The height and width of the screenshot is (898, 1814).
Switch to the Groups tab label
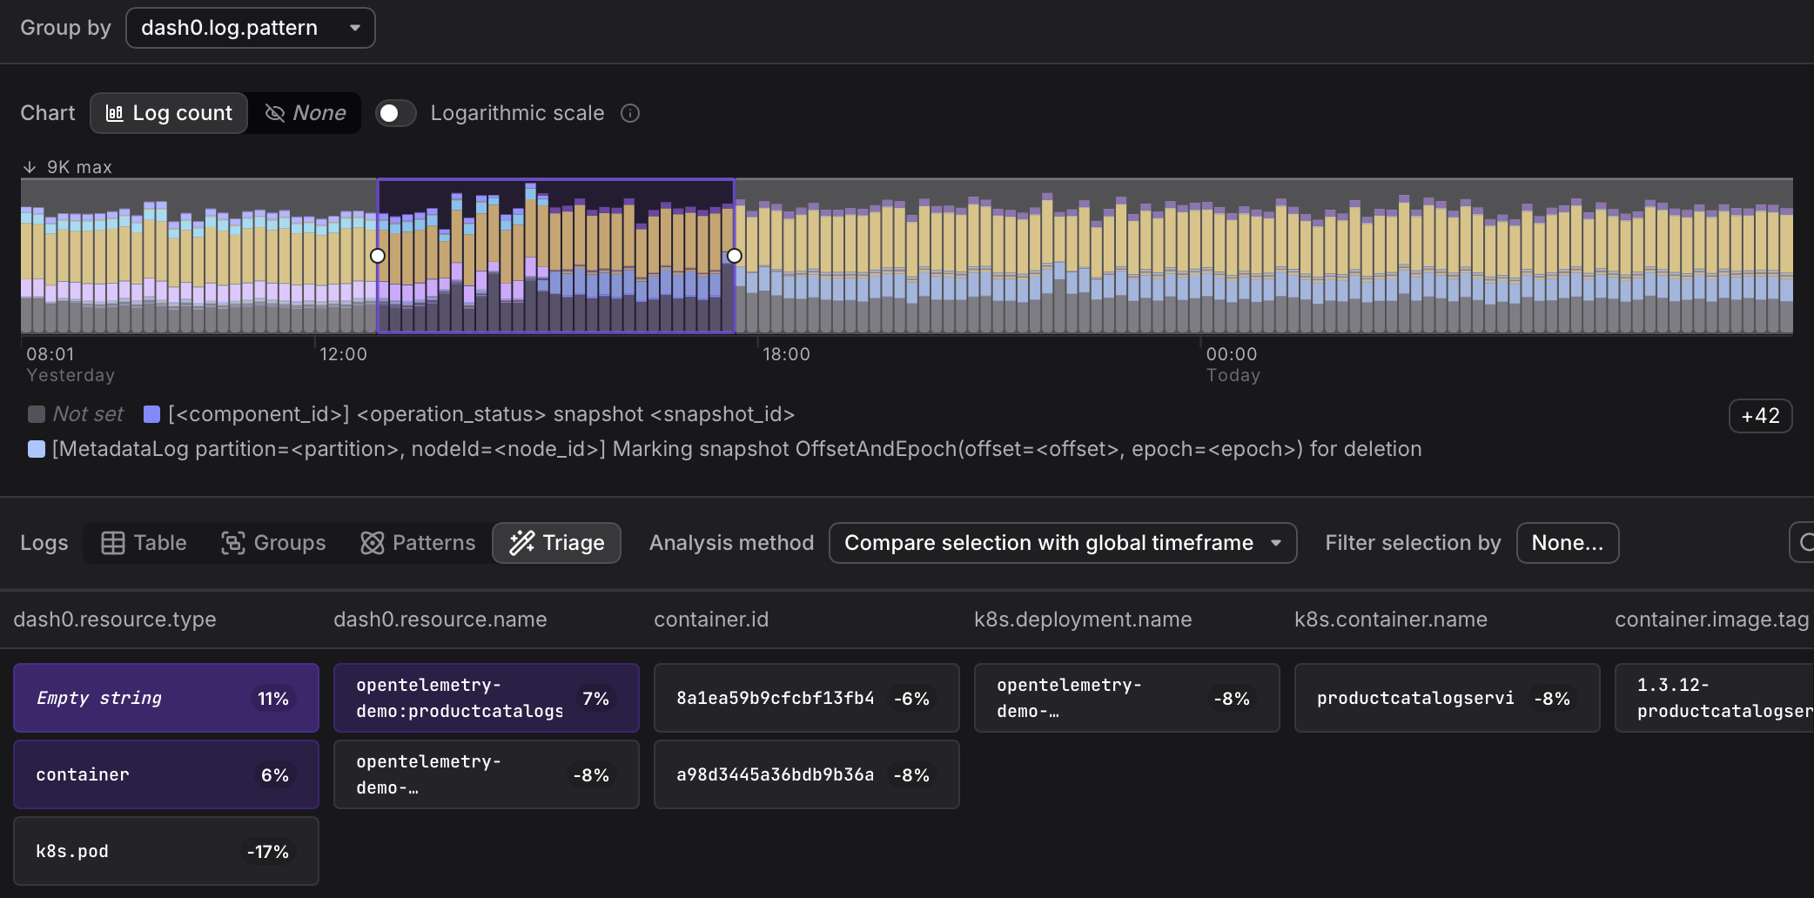(x=289, y=543)
